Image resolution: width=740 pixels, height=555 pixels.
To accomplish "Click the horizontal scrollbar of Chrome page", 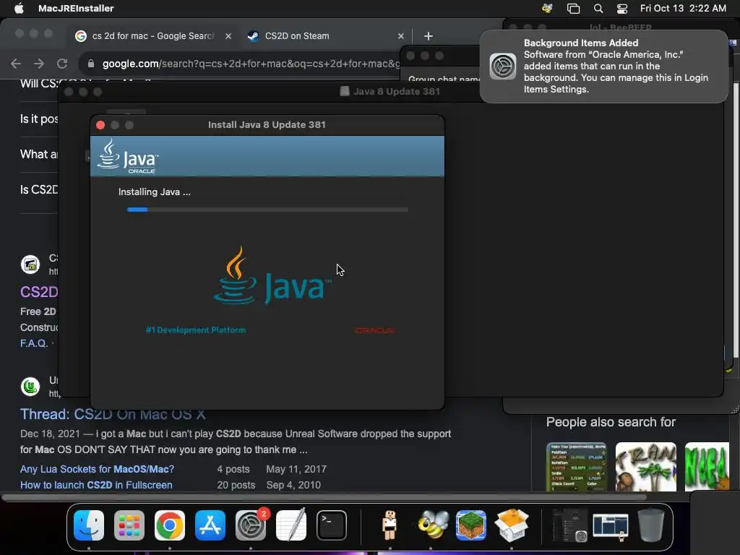I will 324,497.
